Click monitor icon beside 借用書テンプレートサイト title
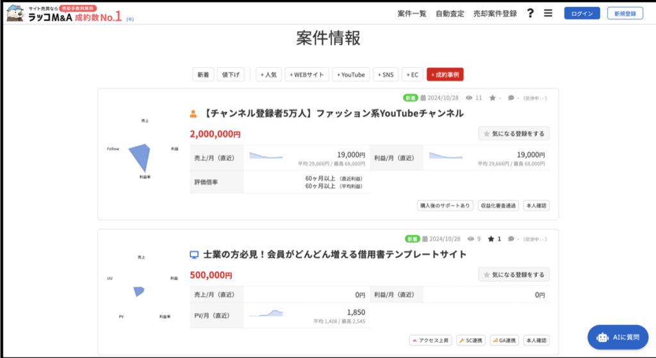This screenshot has height=358, width=656. tap(194, 254)
